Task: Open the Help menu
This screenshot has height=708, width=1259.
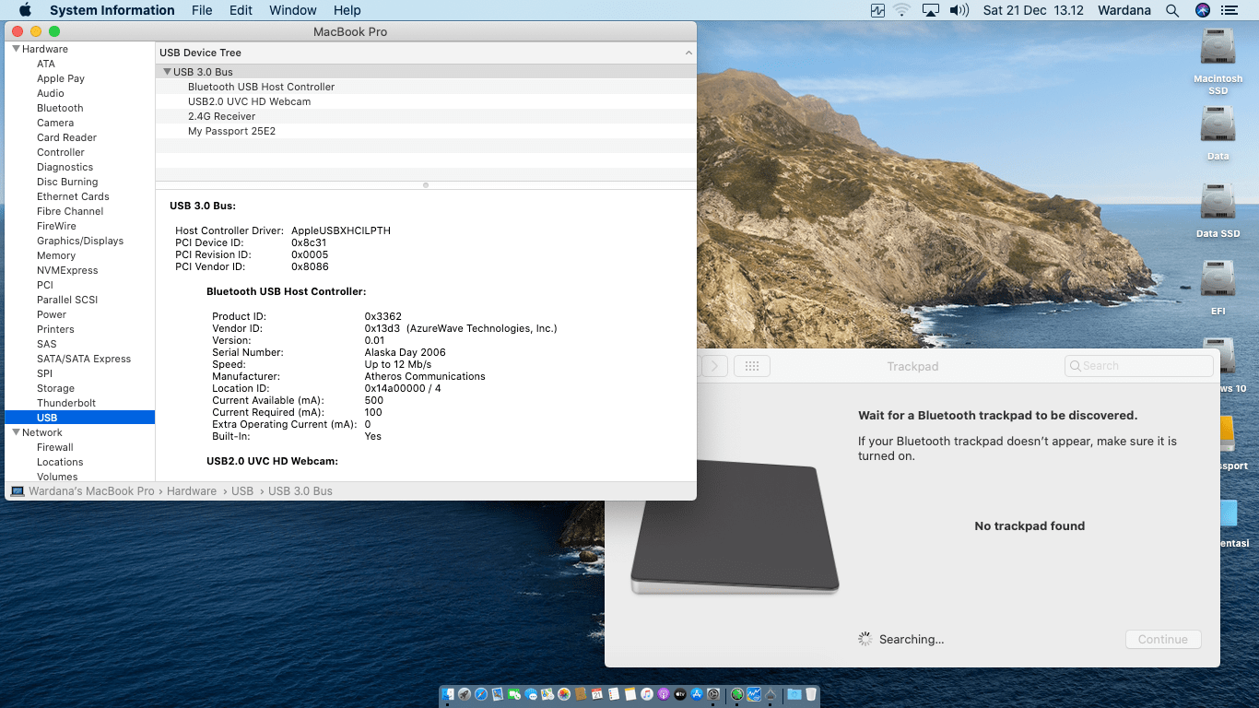Action: [x=347, y=10]
